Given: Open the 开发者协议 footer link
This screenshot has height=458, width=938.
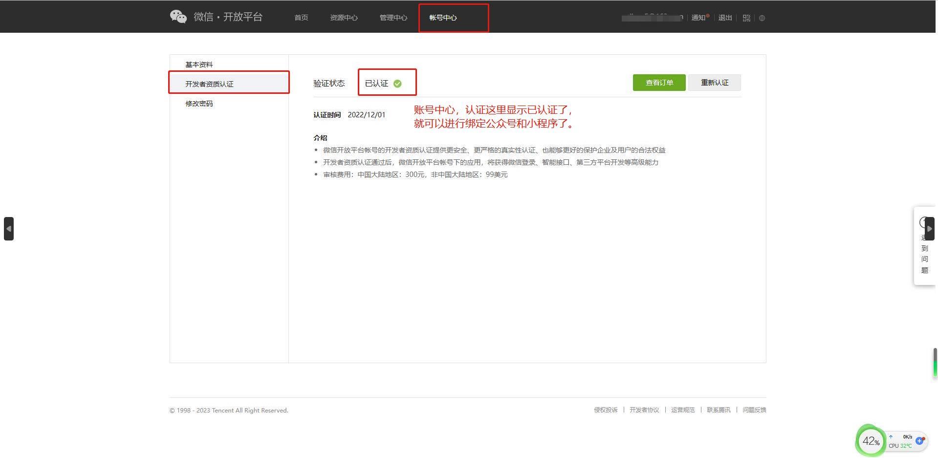Looking at the screenshot, I should 644,410.
